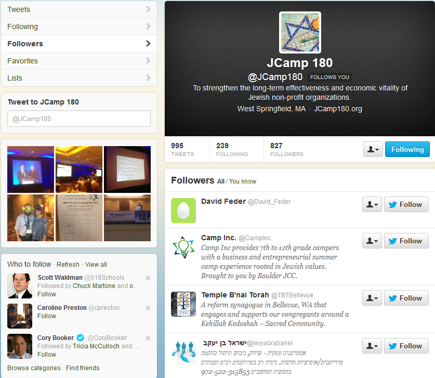435x378 pixels.
Task: Follow David Feder
Action: tap(406, 204)
